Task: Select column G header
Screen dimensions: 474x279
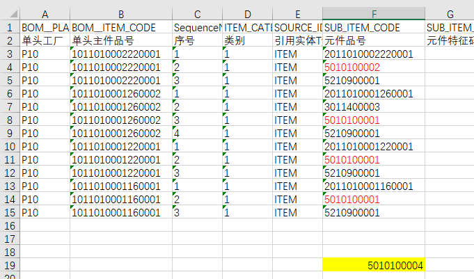Action: [x=450, y=14]
